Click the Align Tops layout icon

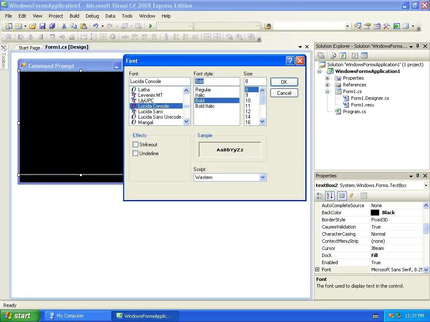click(52, 37)
